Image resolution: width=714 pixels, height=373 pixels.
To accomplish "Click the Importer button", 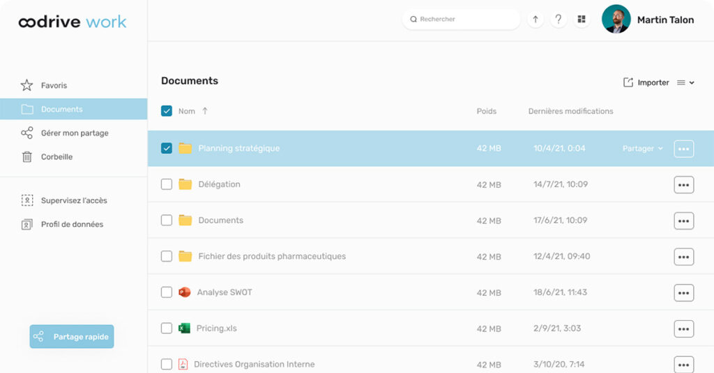I will pyautogui.click(x=646, y=83).
